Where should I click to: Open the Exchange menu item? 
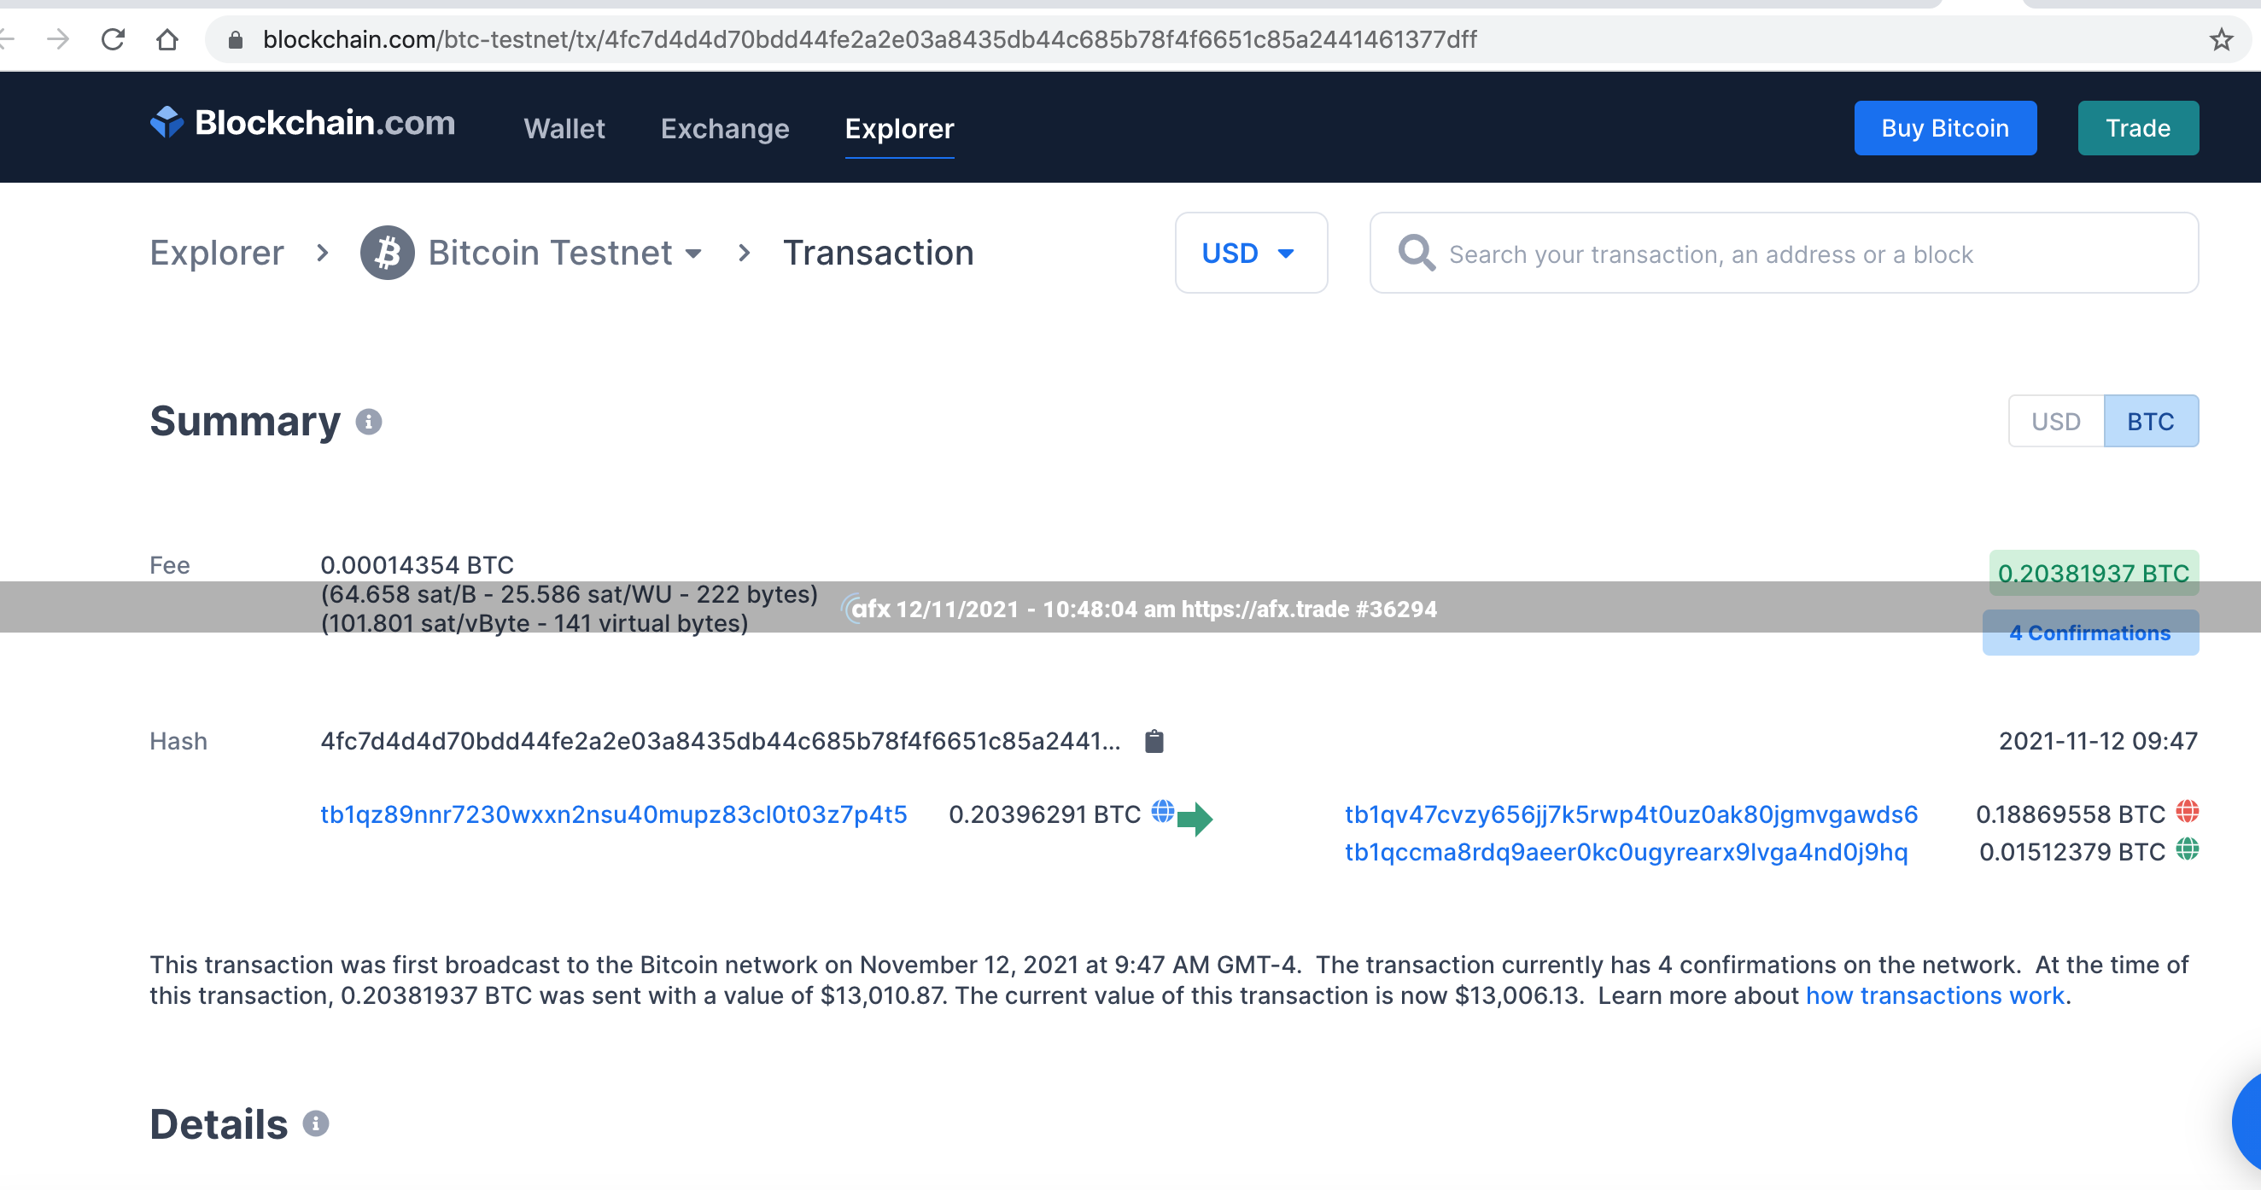tap(725, 129)
